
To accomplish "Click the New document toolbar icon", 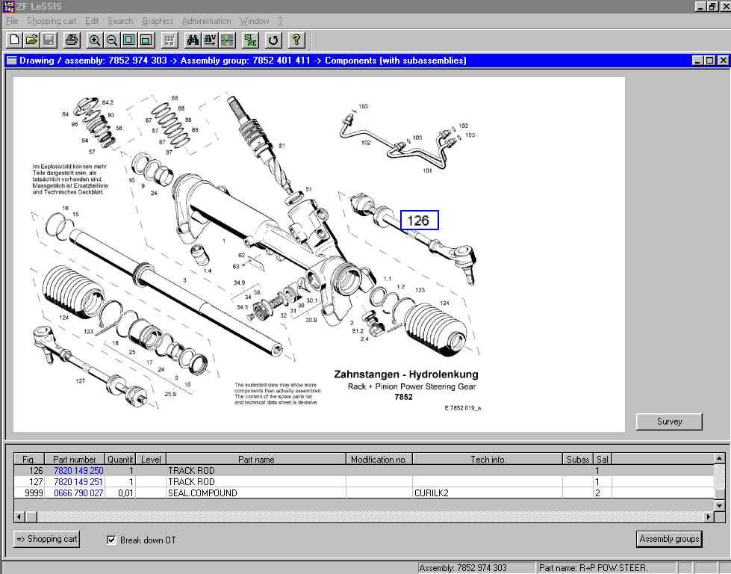I will click(x=14, y=40).
